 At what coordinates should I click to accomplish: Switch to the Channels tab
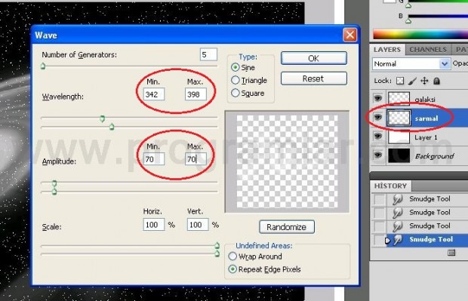pos(428,50)
